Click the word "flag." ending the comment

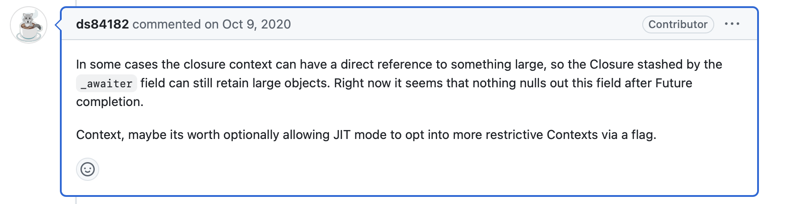click(x=644, y=135)
